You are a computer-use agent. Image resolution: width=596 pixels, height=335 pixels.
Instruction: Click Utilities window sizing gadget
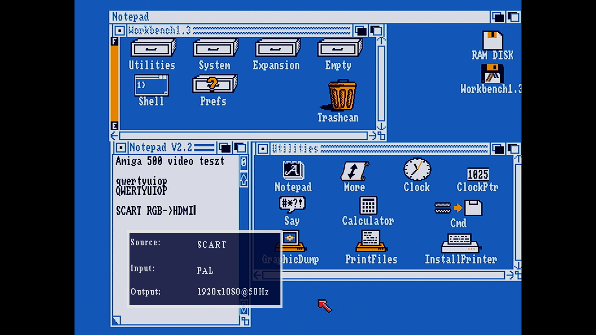[517, 275]
